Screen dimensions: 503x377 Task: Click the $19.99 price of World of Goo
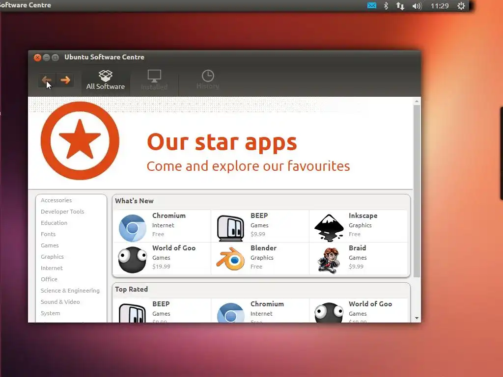[161, 267]
